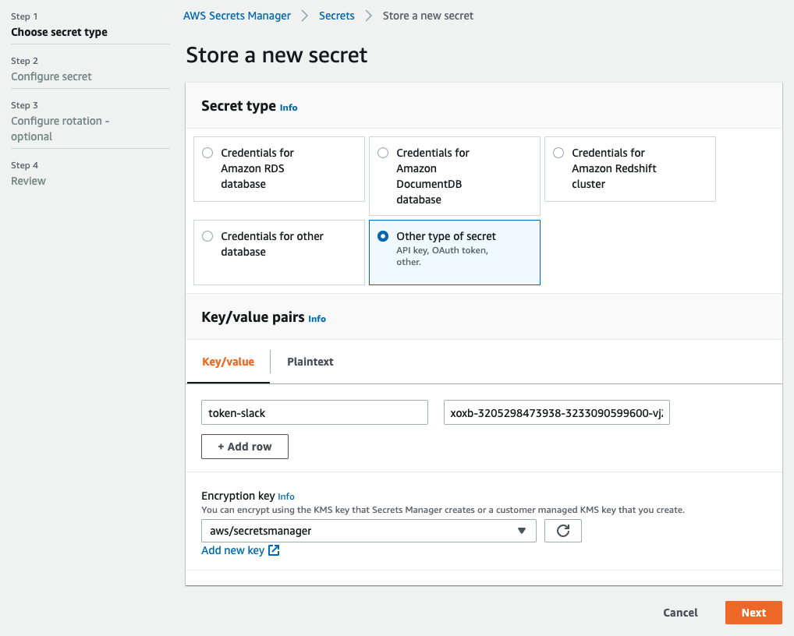Select Credentials for Amazon DocumentDB database
The height and width of the screenshot is (636, 794).
pos(382,153)
